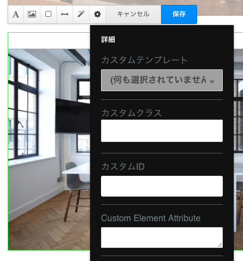Click the rounded square border icon

pyautogui.click(x=48, y=14)
